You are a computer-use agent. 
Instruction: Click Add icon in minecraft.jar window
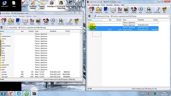(3, 21)
